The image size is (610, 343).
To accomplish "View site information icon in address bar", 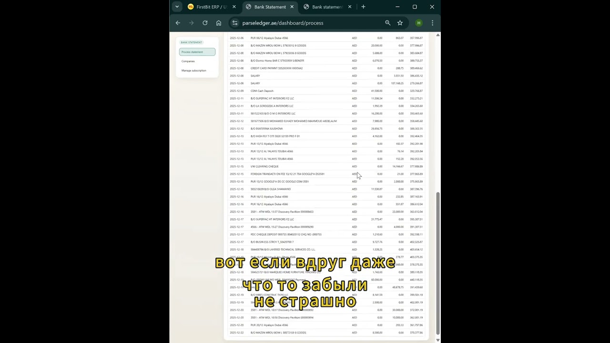I will click(234, 23).
